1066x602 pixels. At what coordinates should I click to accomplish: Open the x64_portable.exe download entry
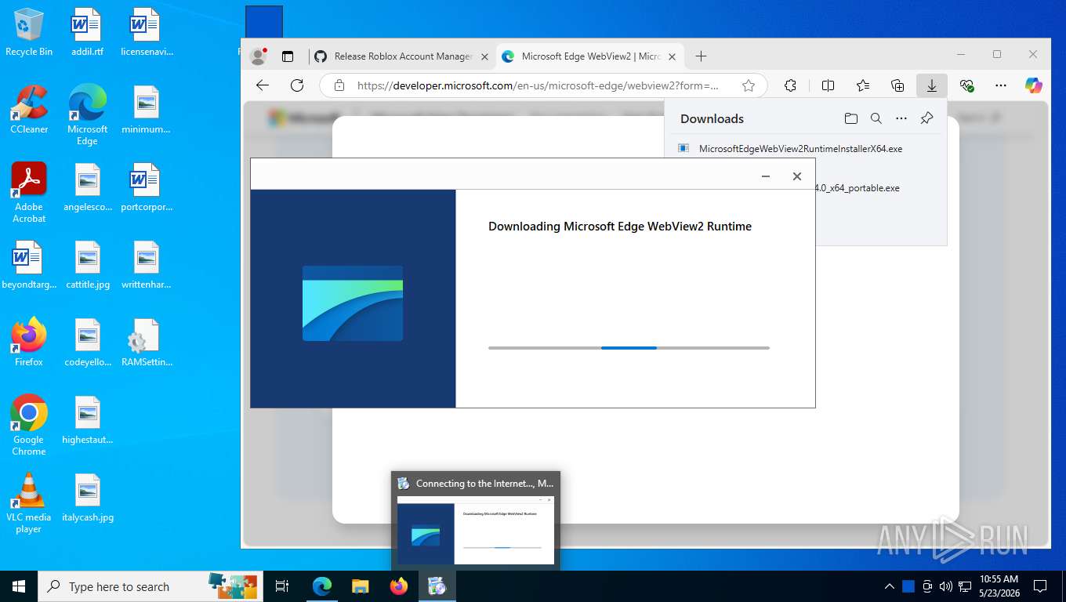point(858,188)
